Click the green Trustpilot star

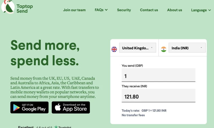click(x=56, y=127)
